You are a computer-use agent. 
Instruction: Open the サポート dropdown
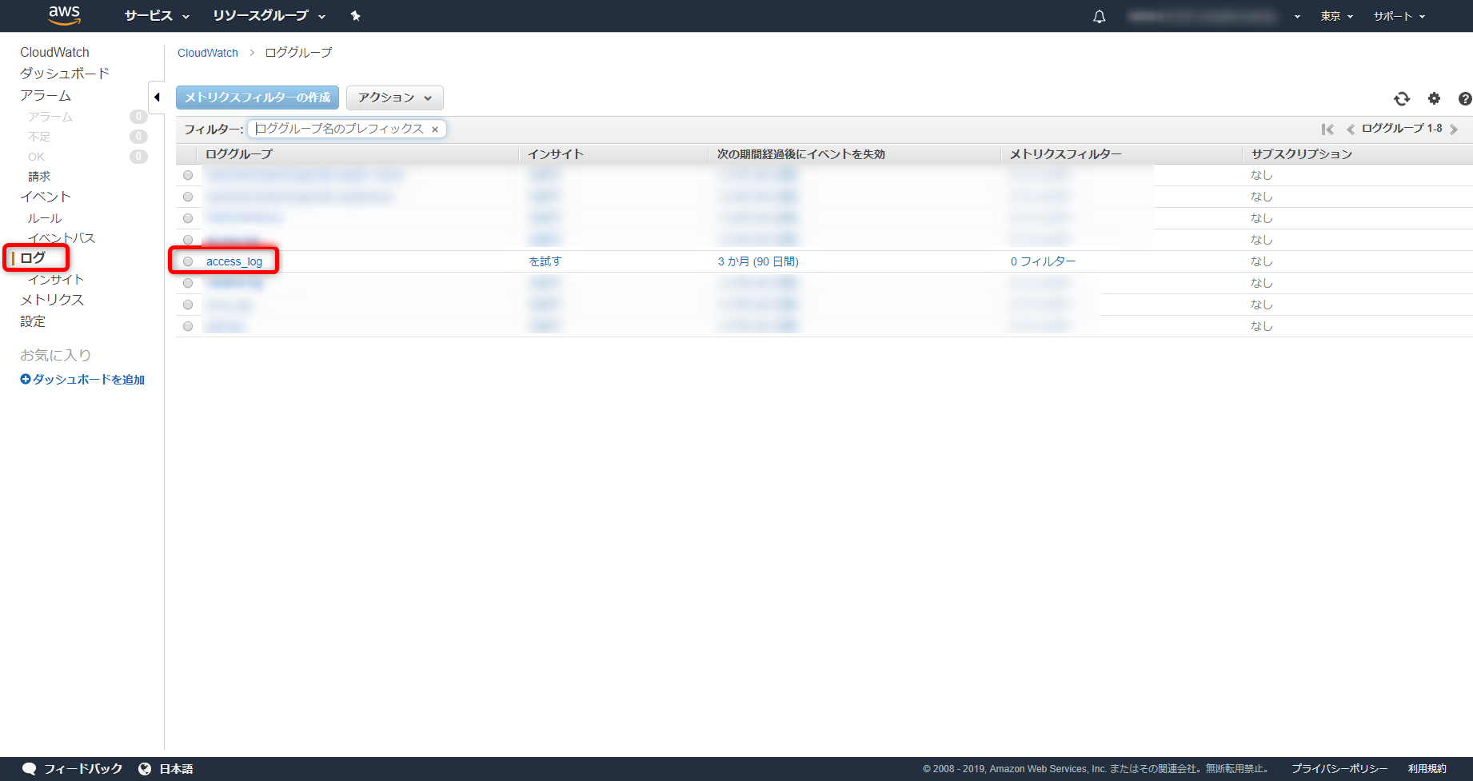[1399, 16]
